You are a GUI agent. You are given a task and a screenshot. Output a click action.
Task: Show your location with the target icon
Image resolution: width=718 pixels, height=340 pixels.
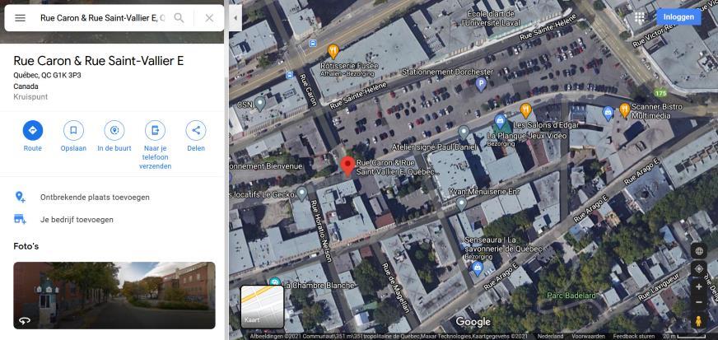(x=699, y=269)
